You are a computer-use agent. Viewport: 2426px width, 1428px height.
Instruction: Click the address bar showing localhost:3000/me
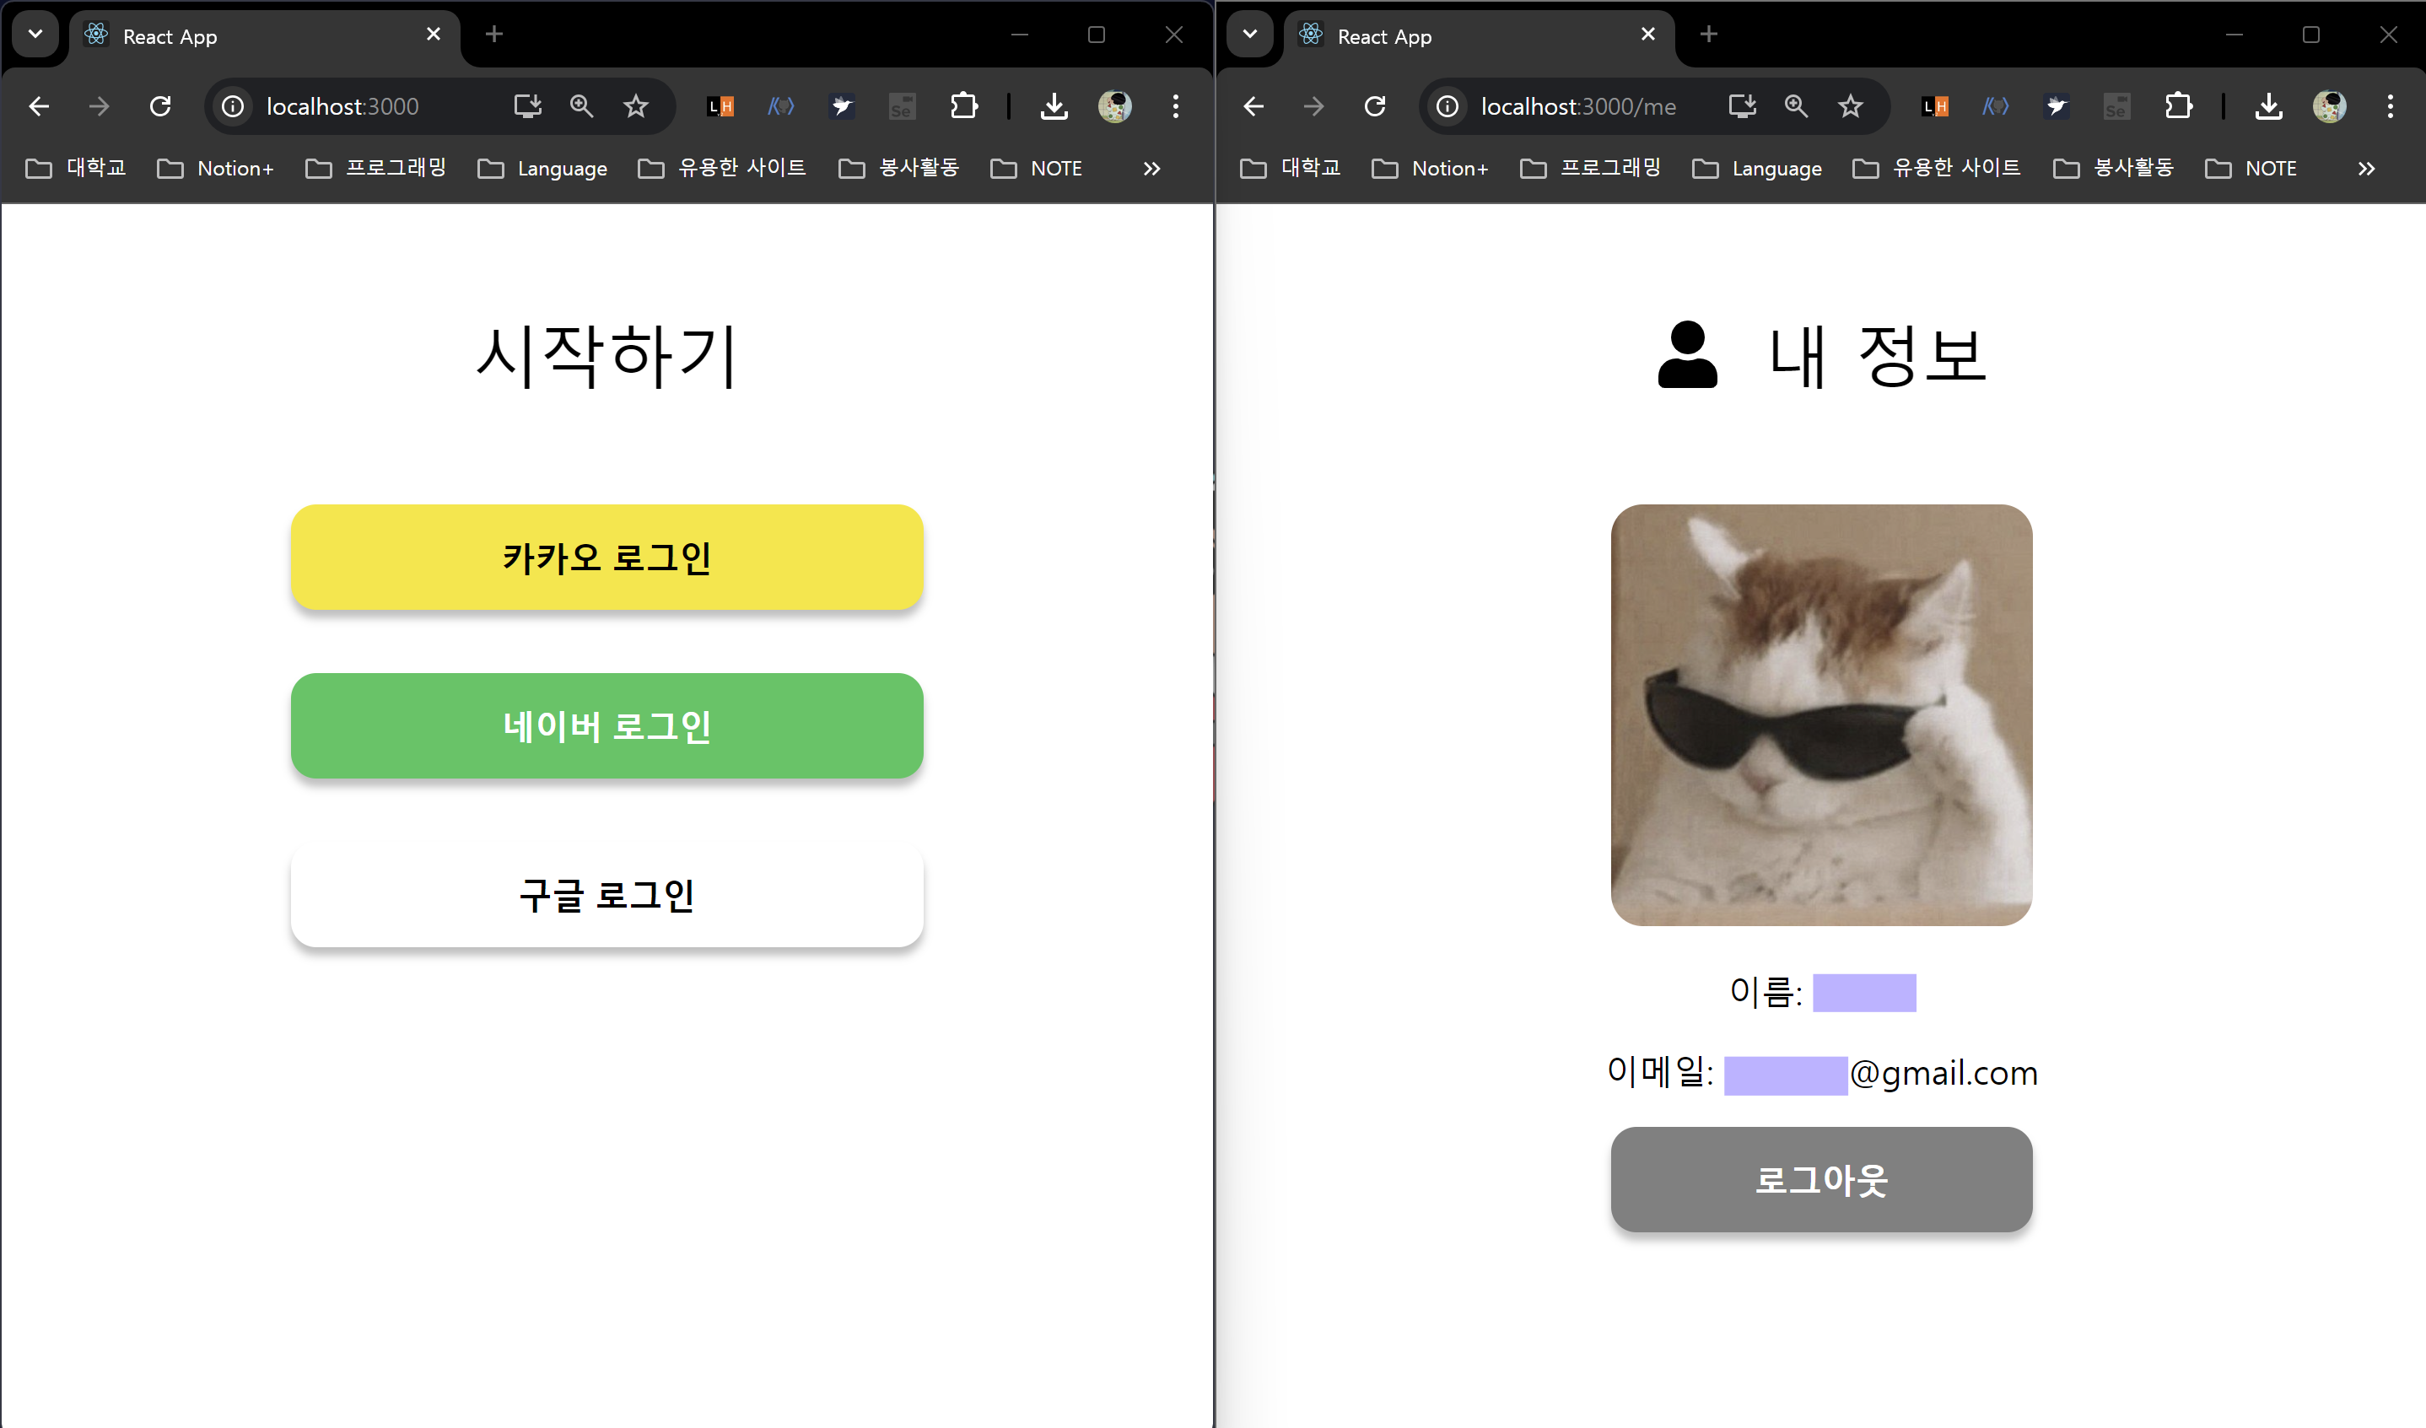(1579, 106)
